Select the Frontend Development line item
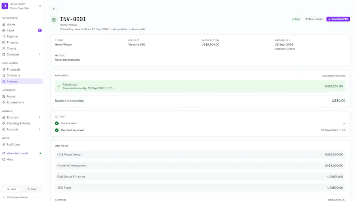The width and height of the screenshot is (355, 201). [x=200, y=166]
